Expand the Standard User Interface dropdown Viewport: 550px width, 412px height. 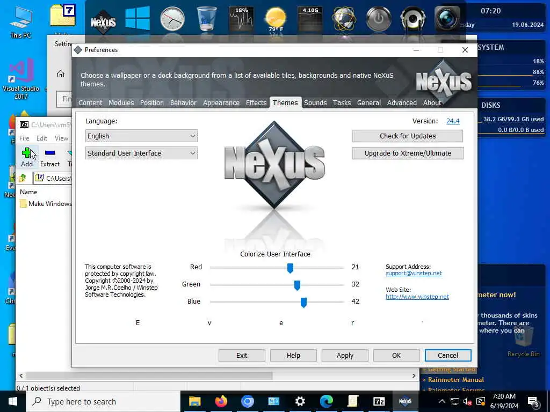(141, 153)
